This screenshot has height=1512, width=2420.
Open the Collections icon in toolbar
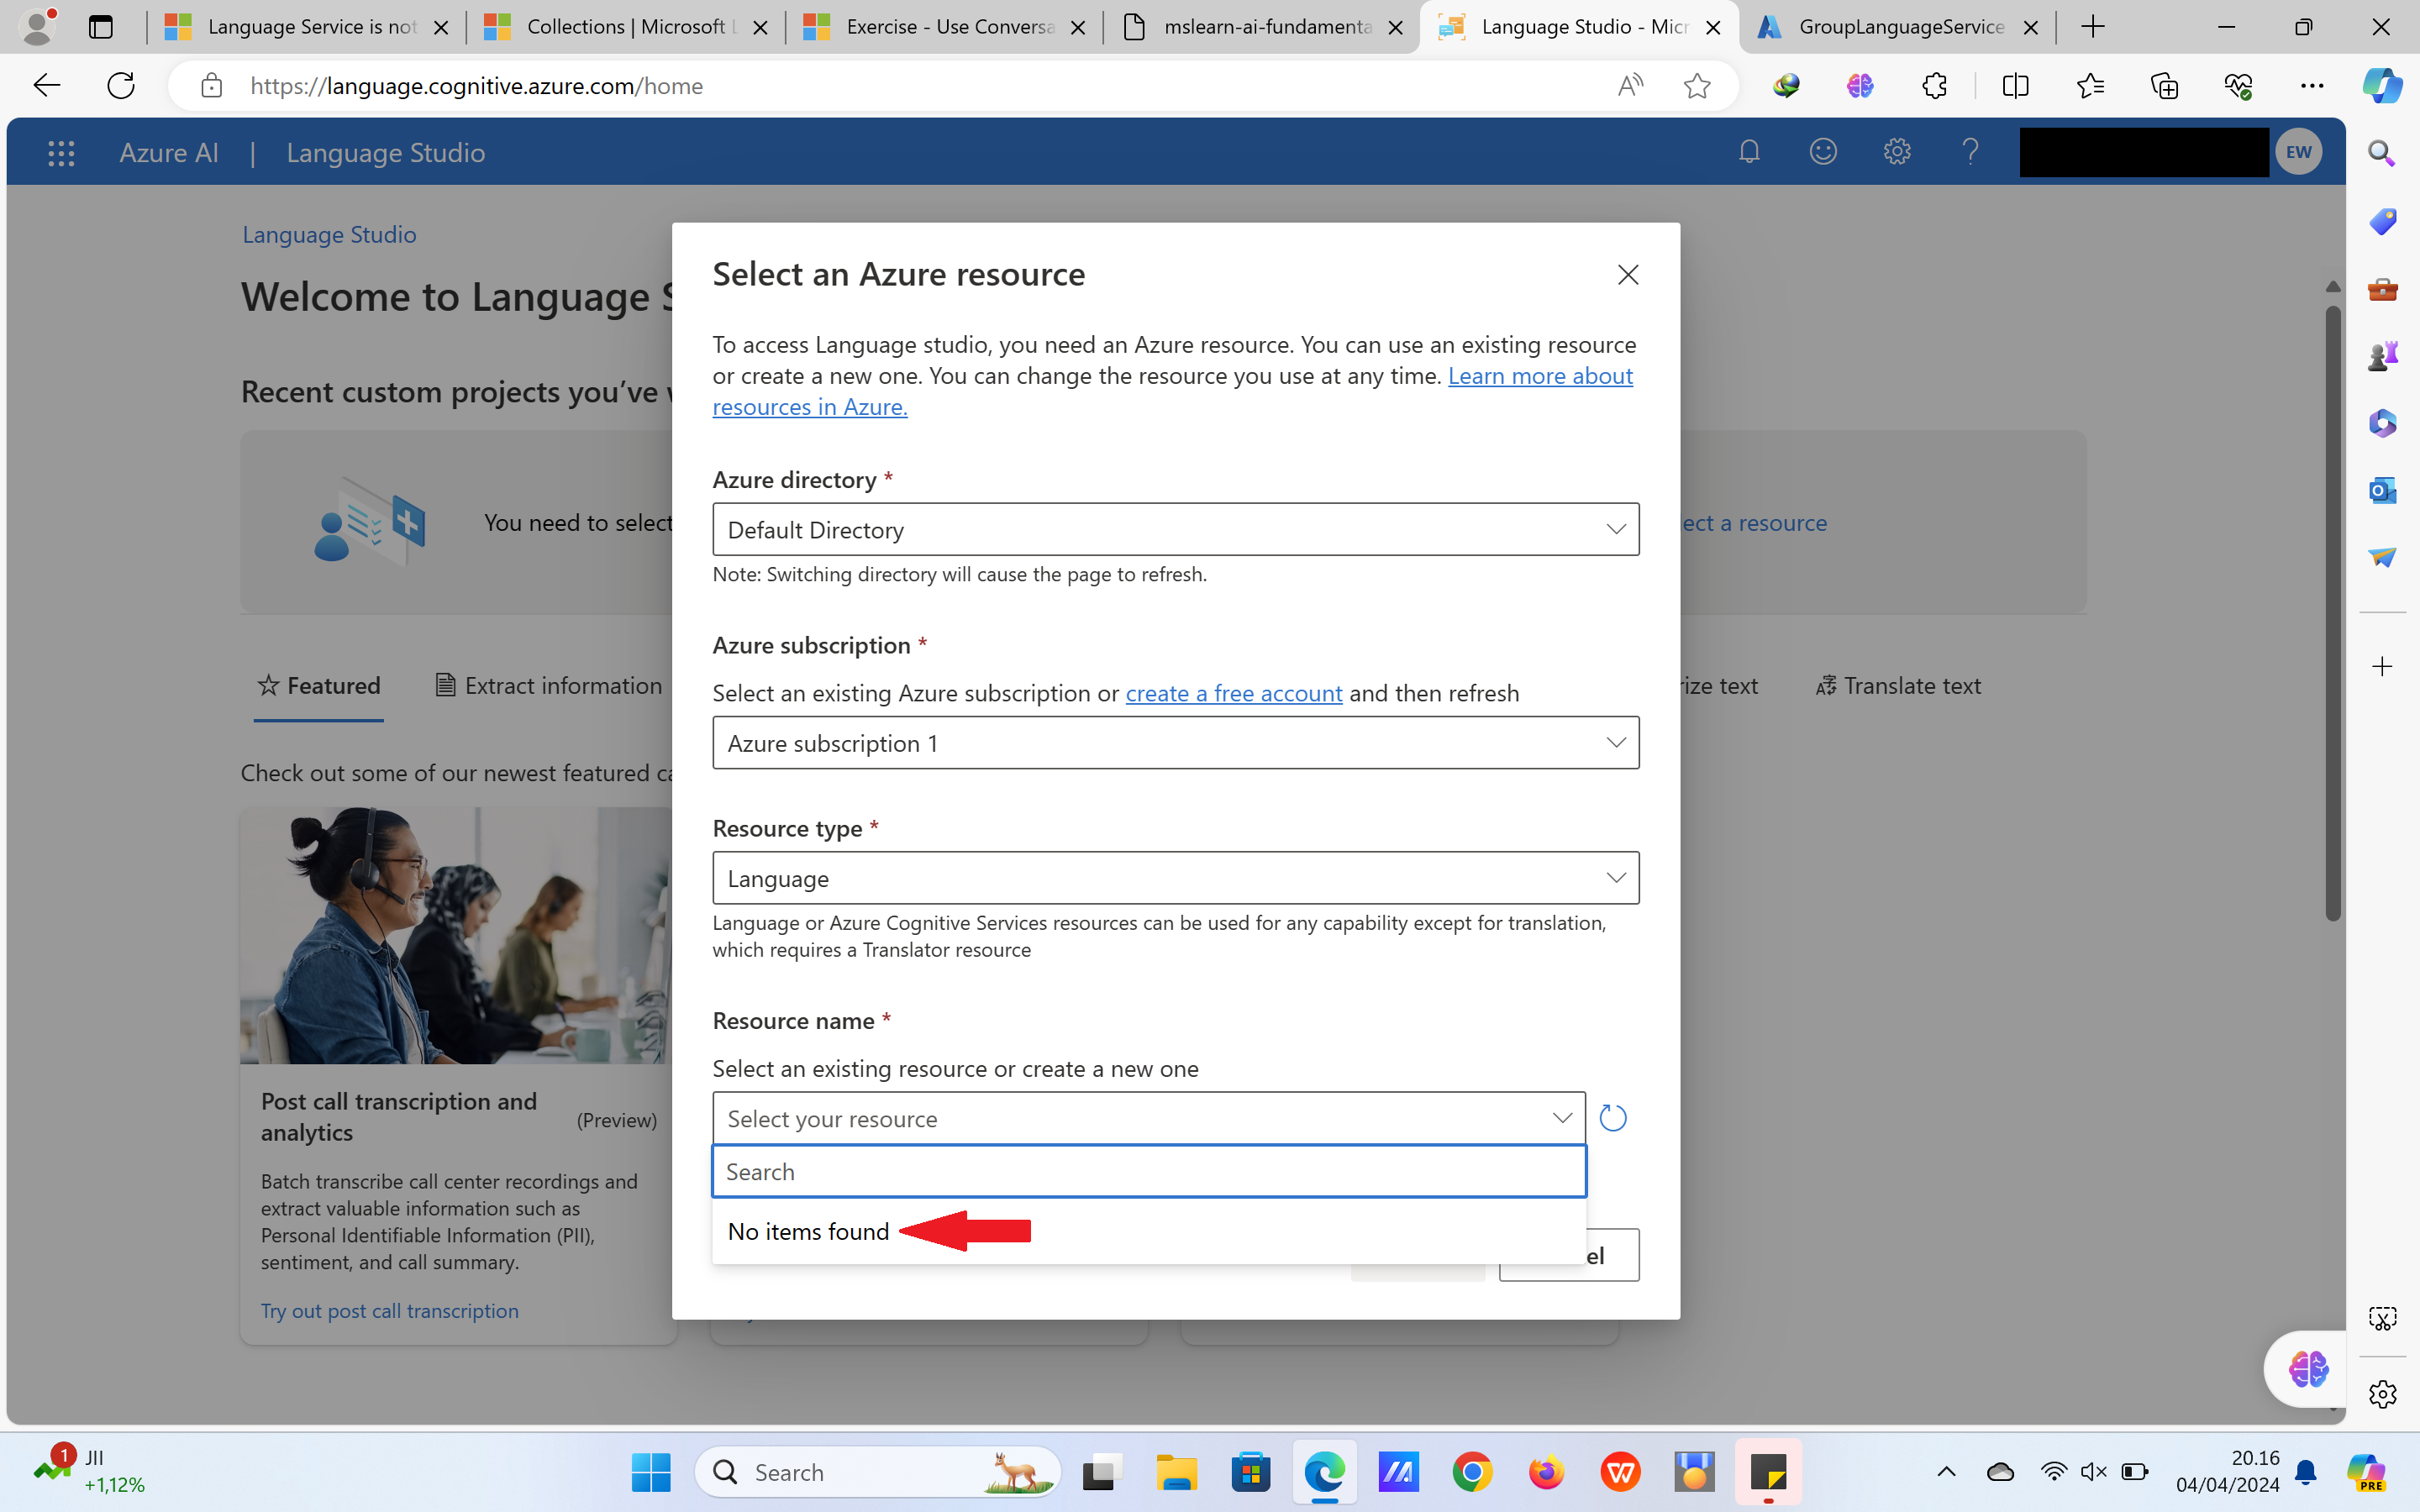(2164, 86)
